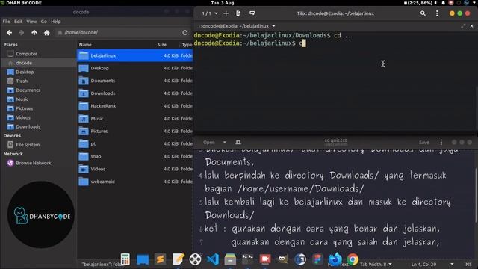Viewport: 478px width, 269px height.
Task: Save the cd quiz.txt document
Action: click(423, 143)
